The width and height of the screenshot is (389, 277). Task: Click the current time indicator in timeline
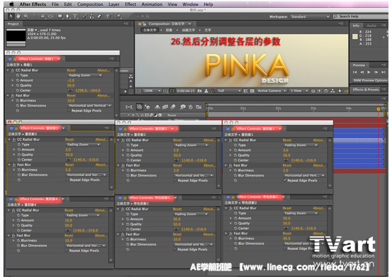tap(378, 109)
